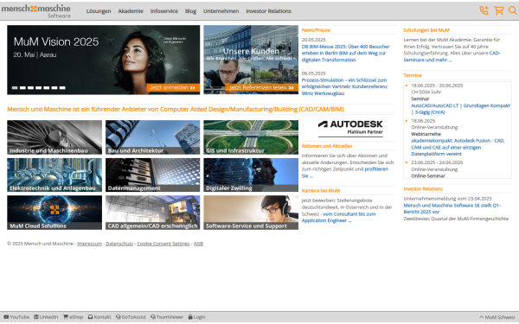Select the fourth carousel slide indicator

(x=38, y=87)
